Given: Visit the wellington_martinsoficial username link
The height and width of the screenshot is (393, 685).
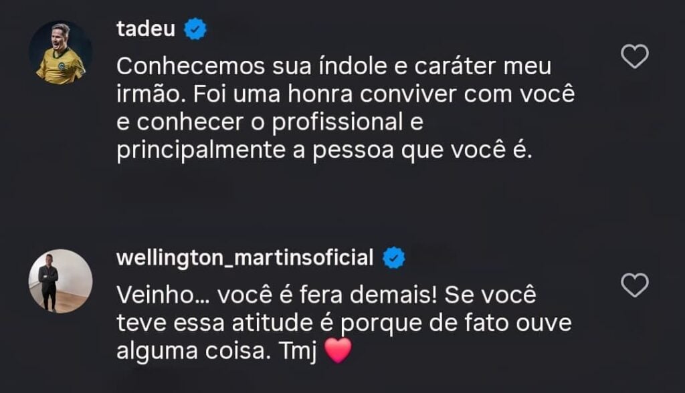Looking at the screenshot, I should pos(245,258).
